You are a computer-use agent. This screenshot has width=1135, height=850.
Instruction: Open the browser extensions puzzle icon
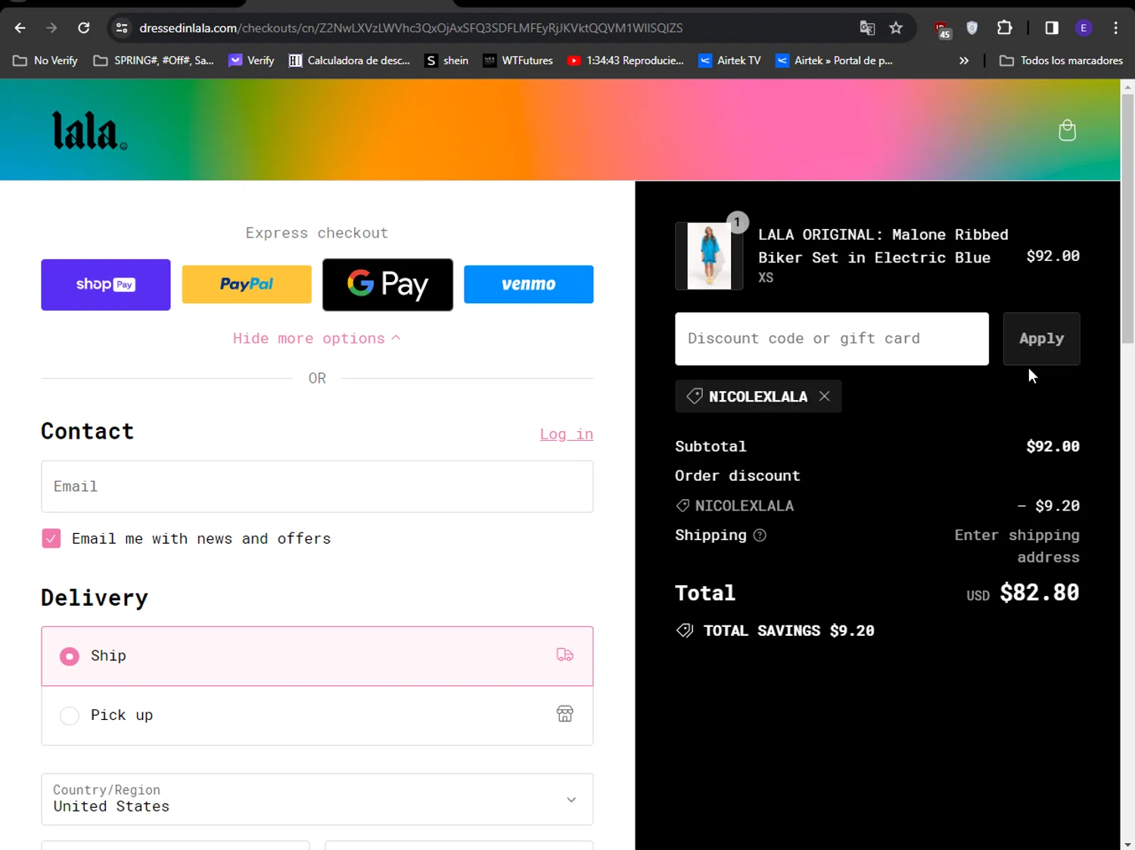tap(1004, 28)
